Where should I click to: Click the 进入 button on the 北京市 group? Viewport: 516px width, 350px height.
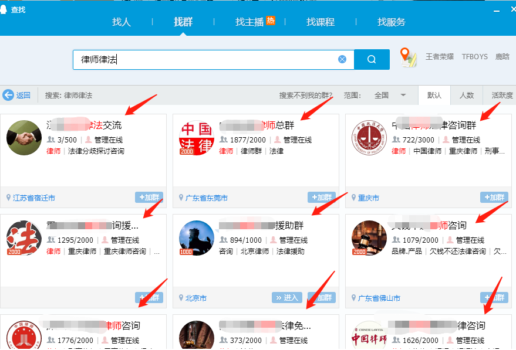pos(286,297)
